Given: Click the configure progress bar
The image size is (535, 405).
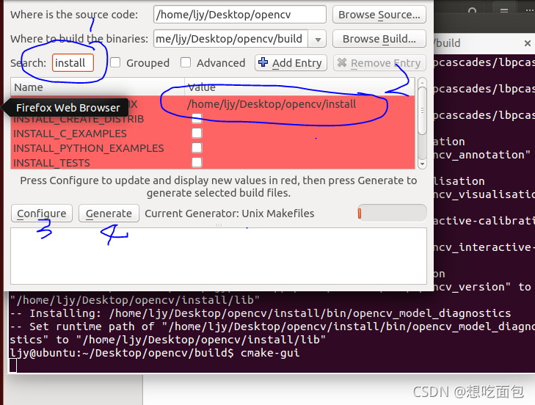Looking at the screenshot, I should pos(392,214).
